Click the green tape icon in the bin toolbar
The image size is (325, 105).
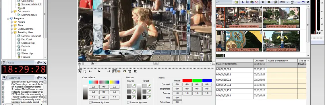point(269,2)
